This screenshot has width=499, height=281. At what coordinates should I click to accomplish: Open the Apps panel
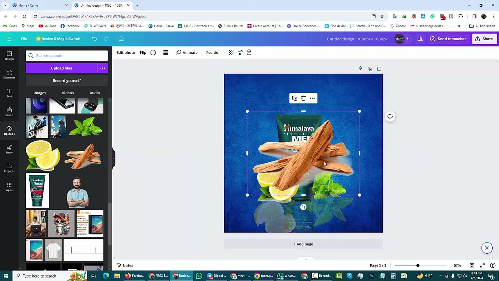click(x=9, y=187)
